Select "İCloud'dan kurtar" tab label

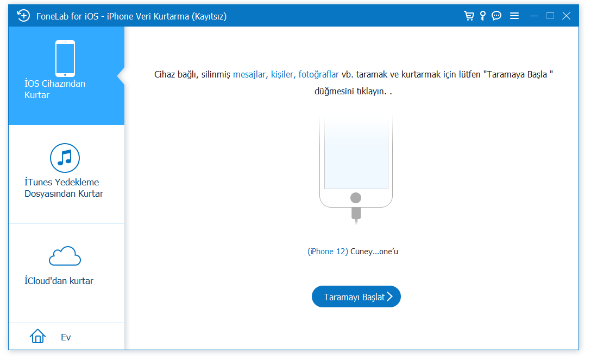point(59,281)
